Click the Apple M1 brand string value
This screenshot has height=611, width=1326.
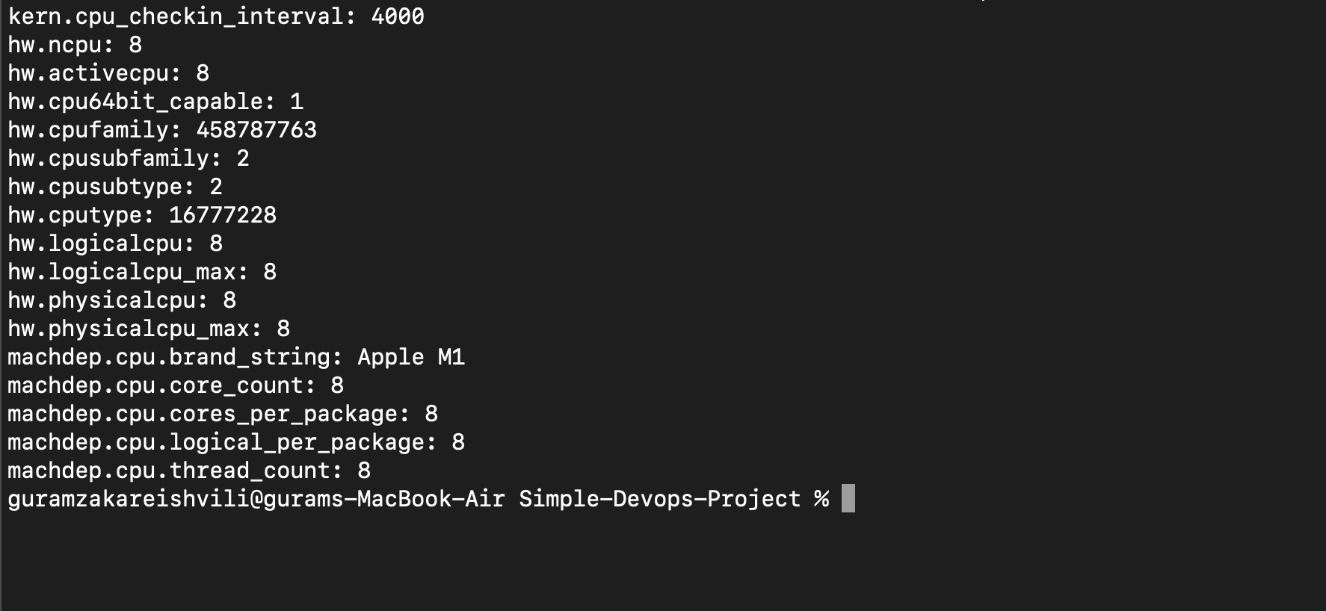point(411,357)
